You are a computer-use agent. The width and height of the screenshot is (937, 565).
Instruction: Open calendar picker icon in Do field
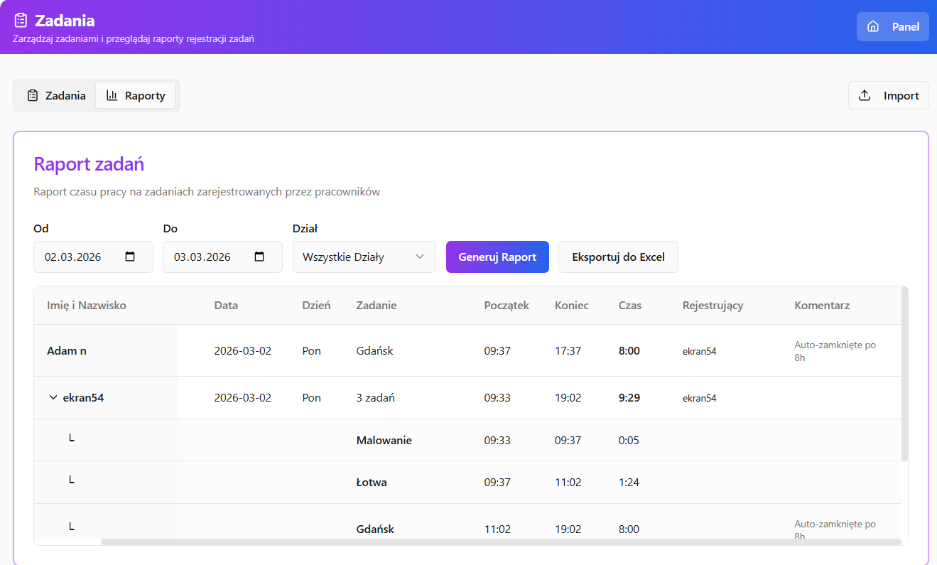click(x=259, y=257)
